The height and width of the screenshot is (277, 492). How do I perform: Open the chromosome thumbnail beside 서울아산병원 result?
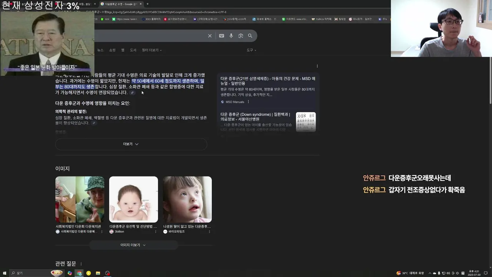coord(306,122)
